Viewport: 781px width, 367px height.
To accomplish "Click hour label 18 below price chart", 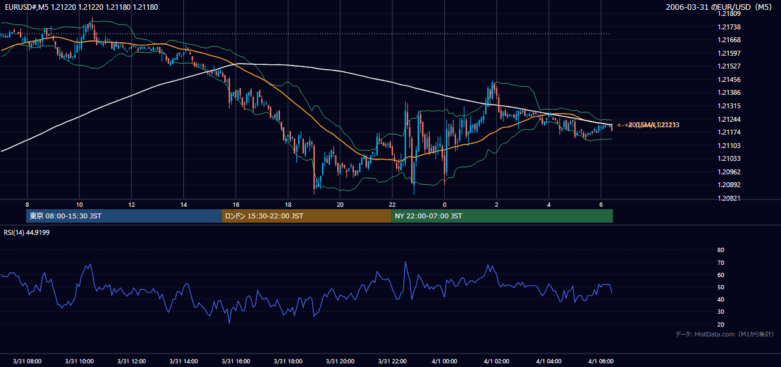I will (288, 204).
